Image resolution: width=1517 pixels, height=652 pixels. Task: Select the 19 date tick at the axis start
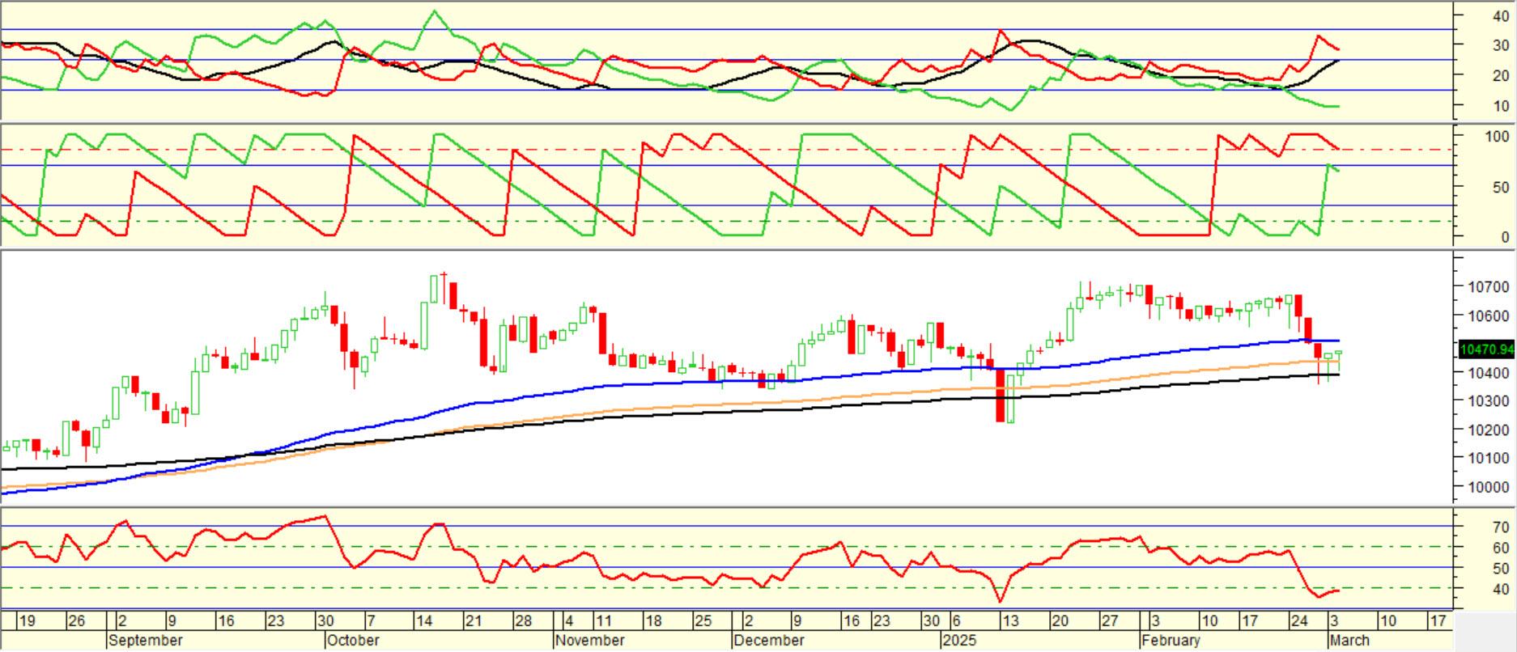(27, 621)
